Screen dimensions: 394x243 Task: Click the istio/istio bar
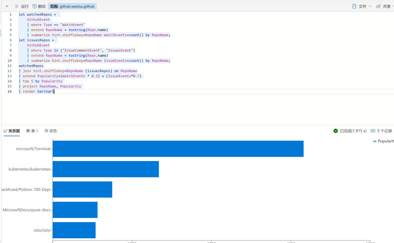point(74,230)
